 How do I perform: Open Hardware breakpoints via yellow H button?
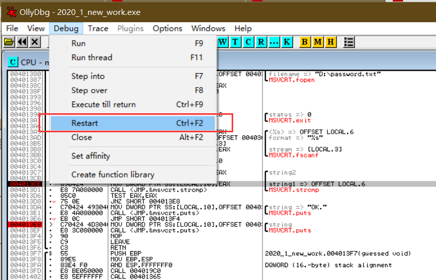pyautogui.click(x=330, y=42)
